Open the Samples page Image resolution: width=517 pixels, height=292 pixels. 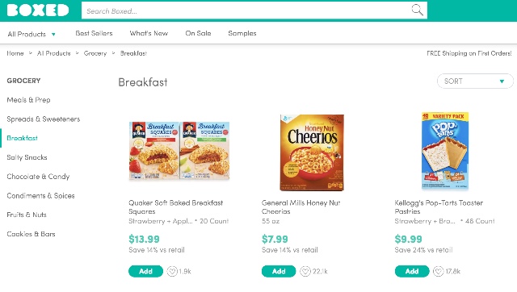click(242, 33)
